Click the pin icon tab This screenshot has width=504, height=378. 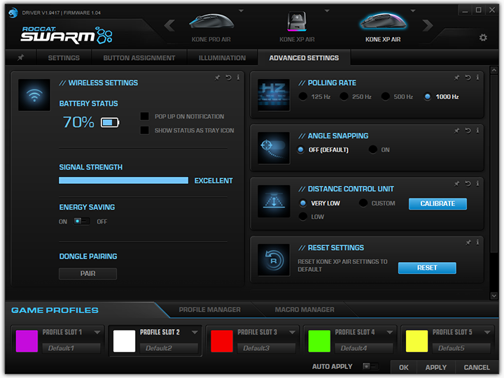click(20, 58)
